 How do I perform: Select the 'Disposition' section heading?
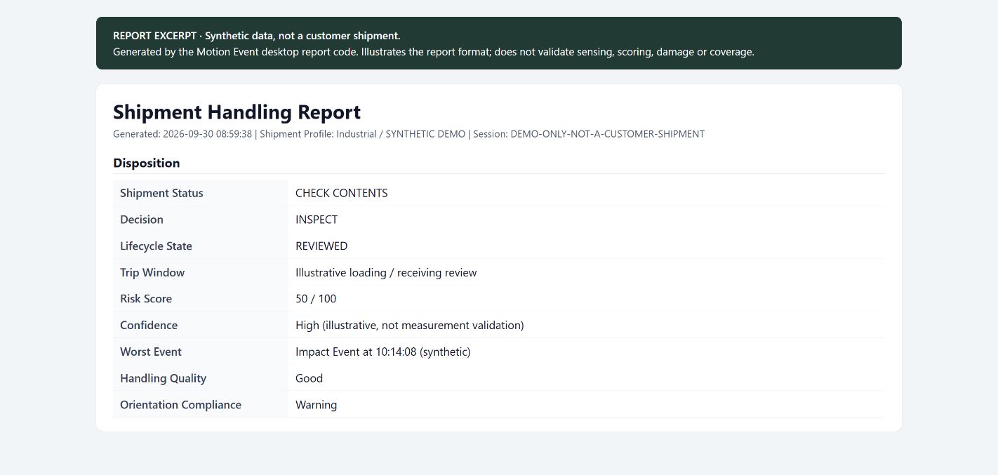coord(146,163)
